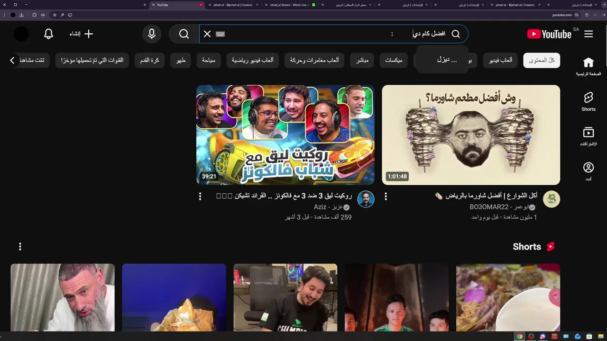Filter by the سياحة chip
607x341 pixels.
[208, 61]
